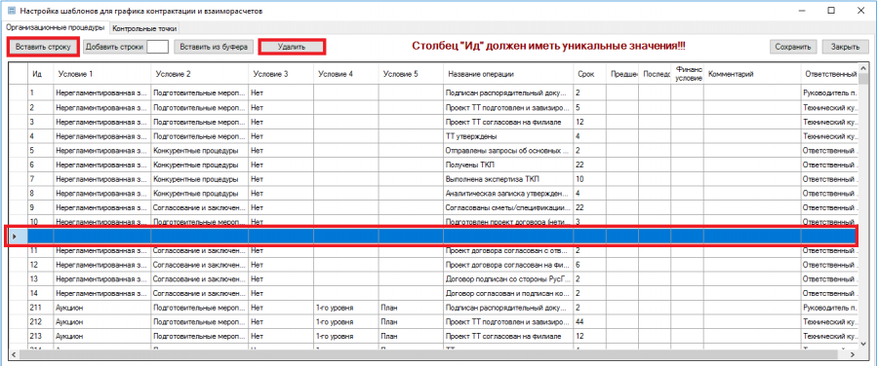Open the «Организационные процедуры» tab
The height and width of the screenshot is (366, 878).
tap(55, 27)
